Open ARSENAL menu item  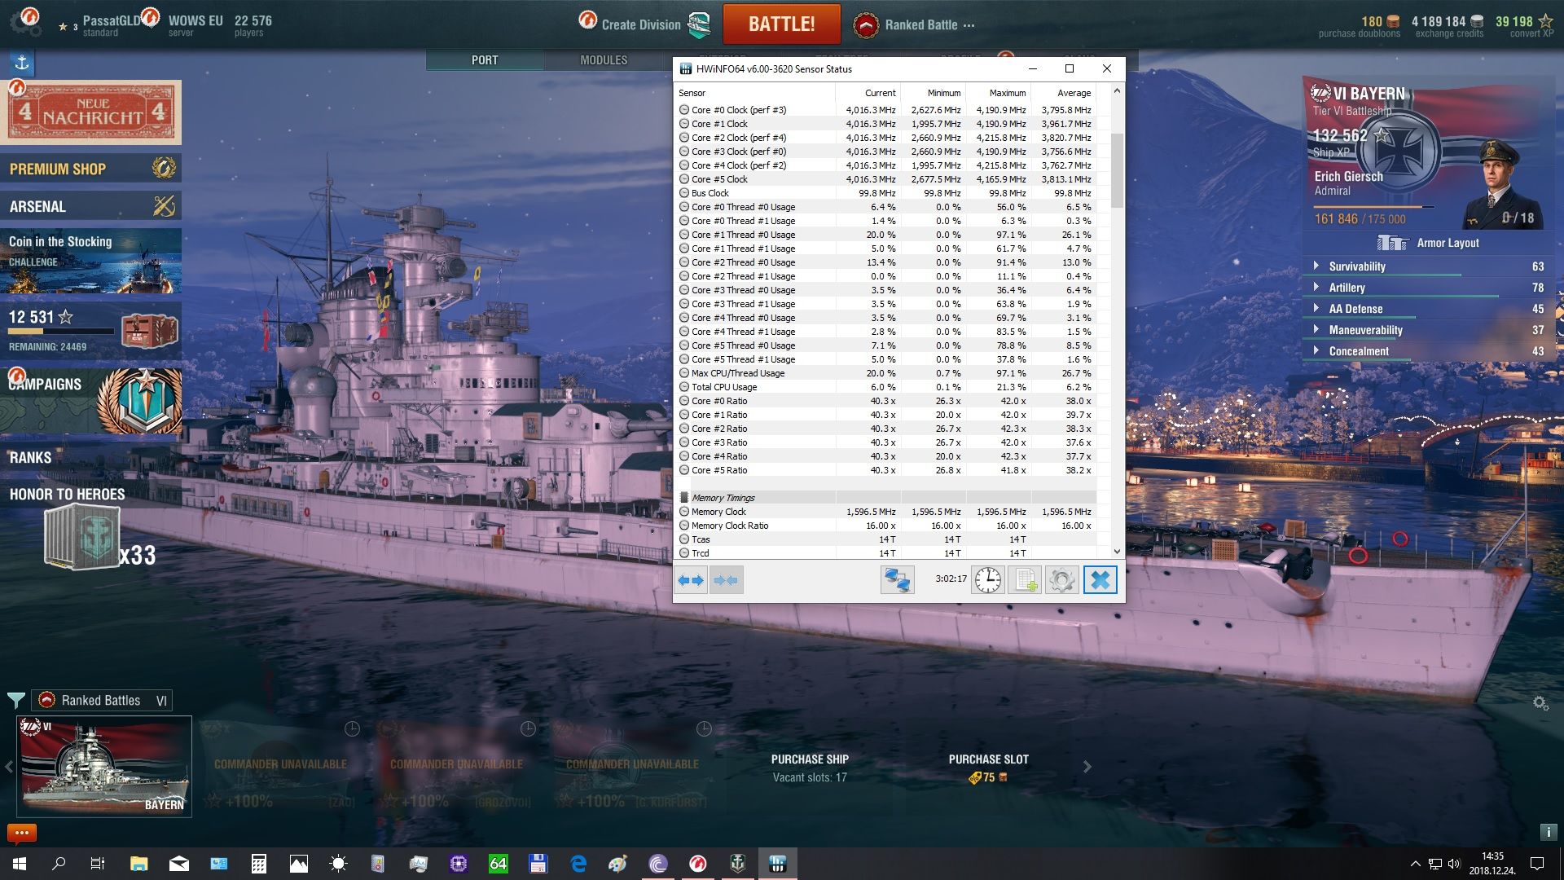(90, 206)
